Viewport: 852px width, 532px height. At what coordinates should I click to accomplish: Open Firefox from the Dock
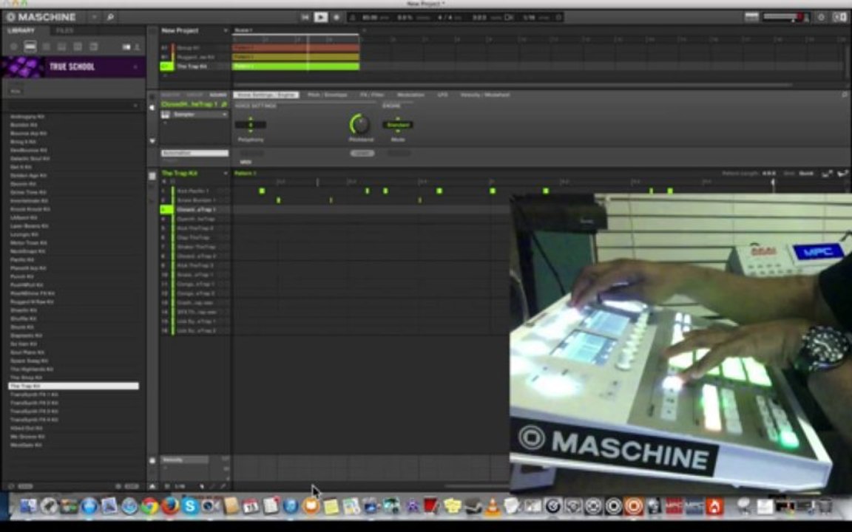170,506
